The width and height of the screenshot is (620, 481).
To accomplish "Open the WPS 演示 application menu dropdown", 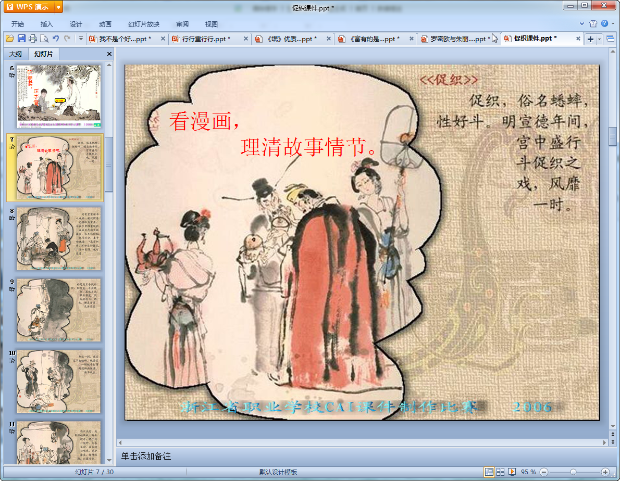I will click(58, 7).
